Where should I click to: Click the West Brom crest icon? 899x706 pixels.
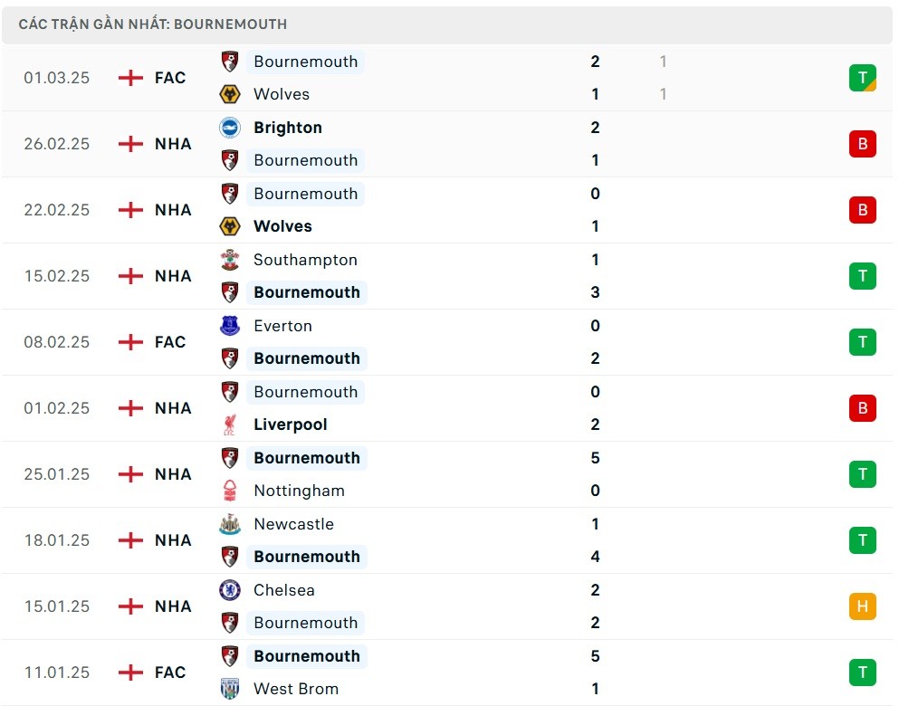[x=230, y=689]
